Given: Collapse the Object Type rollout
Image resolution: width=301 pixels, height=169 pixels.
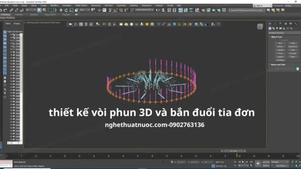Looking at the screenshot, I should [x=276, y=37].
